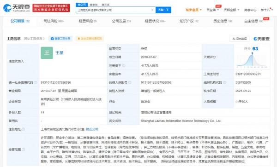
Task: Click the help icon beside 统一社会信用代码
Action: click(x=36, y=82)
